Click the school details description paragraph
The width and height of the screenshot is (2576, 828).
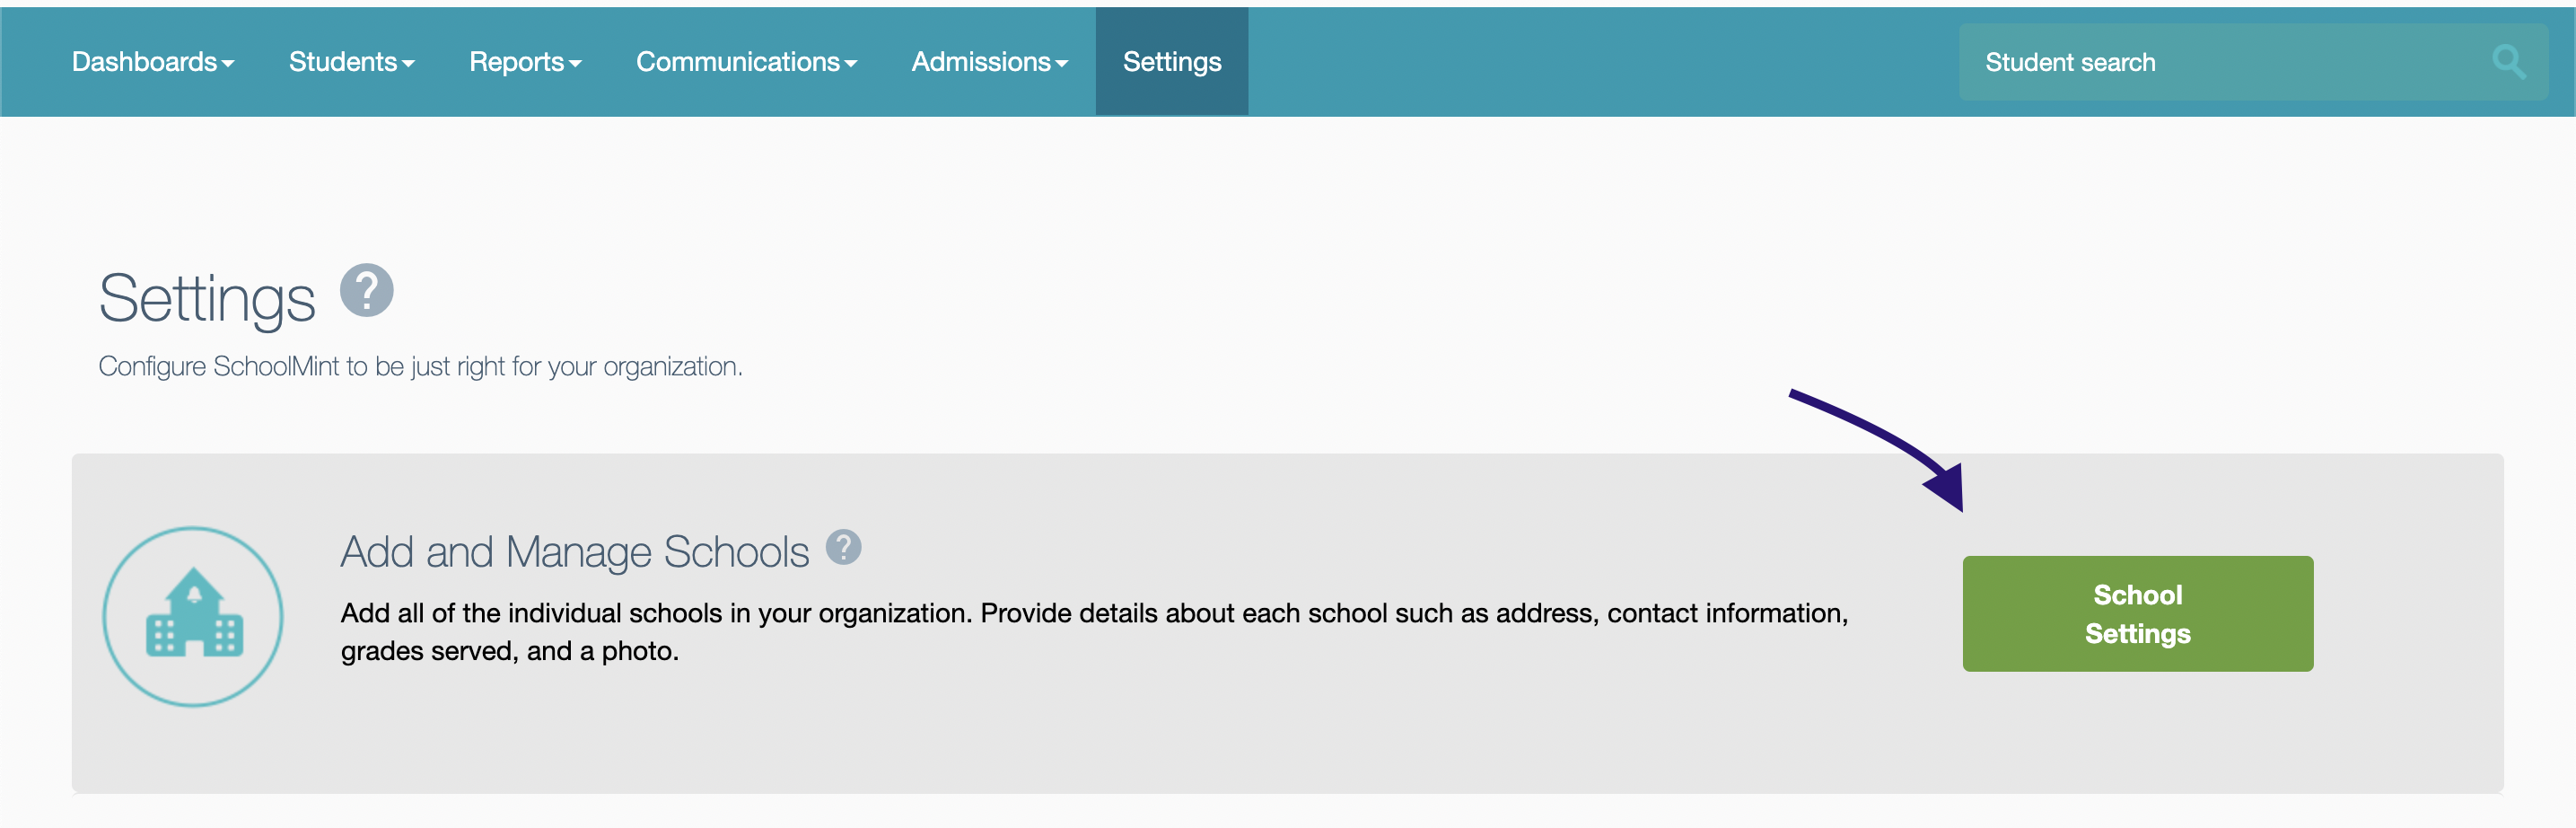[x=1094, y=632]
